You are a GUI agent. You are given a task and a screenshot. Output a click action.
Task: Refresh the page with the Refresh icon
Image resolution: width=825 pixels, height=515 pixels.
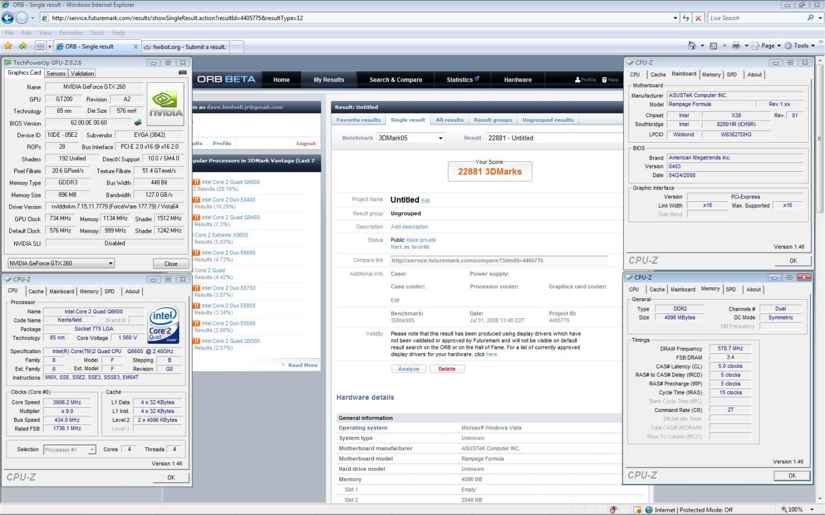[686, 18]
